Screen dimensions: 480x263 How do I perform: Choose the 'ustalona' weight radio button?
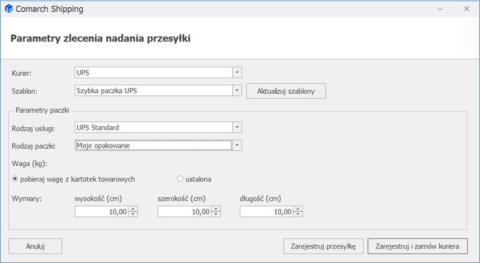click(180, 179)
